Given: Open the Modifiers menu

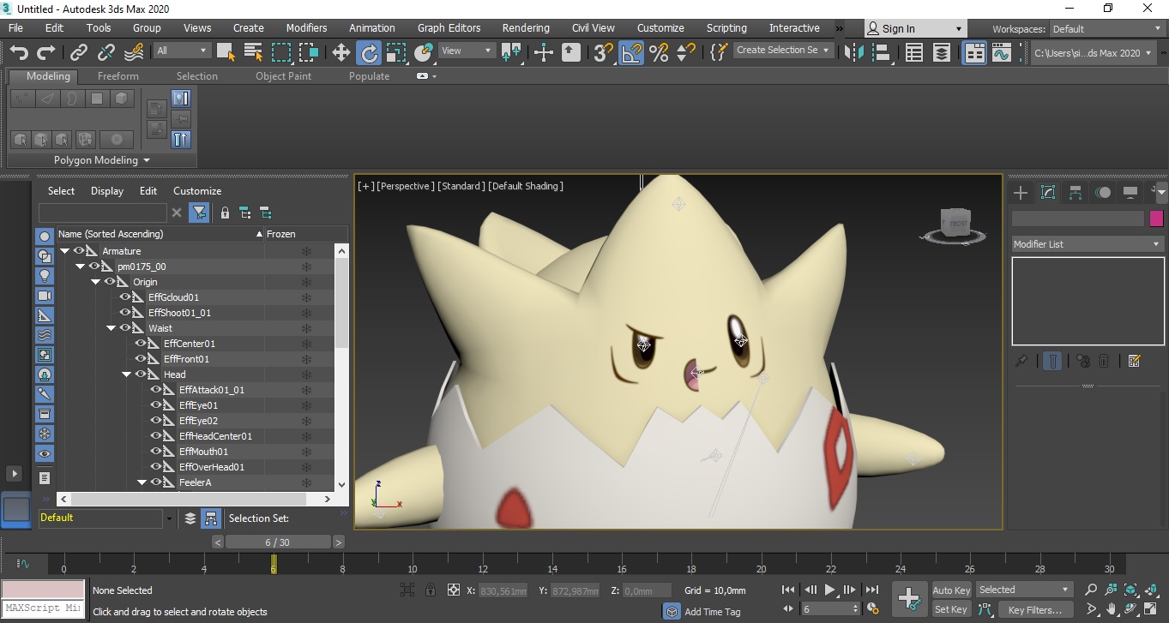Looking at the screenshot, I should [306, 28].
